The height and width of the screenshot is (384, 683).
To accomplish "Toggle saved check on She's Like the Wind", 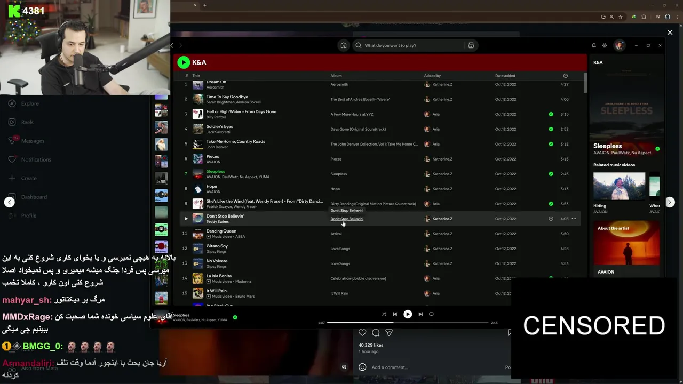I will [551, 204].
